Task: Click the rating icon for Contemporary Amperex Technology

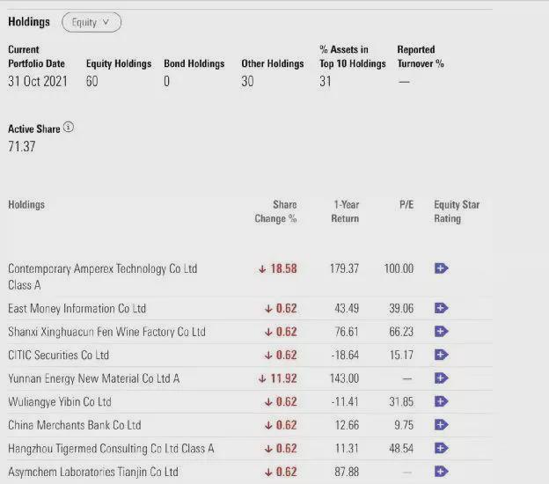Action: [441, 268]
